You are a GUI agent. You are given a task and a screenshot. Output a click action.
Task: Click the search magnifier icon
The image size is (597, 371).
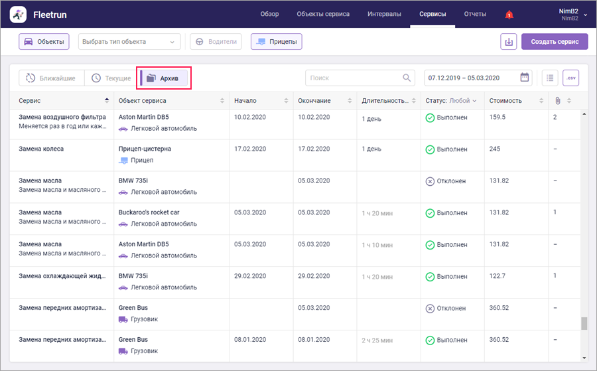point(407,78)
